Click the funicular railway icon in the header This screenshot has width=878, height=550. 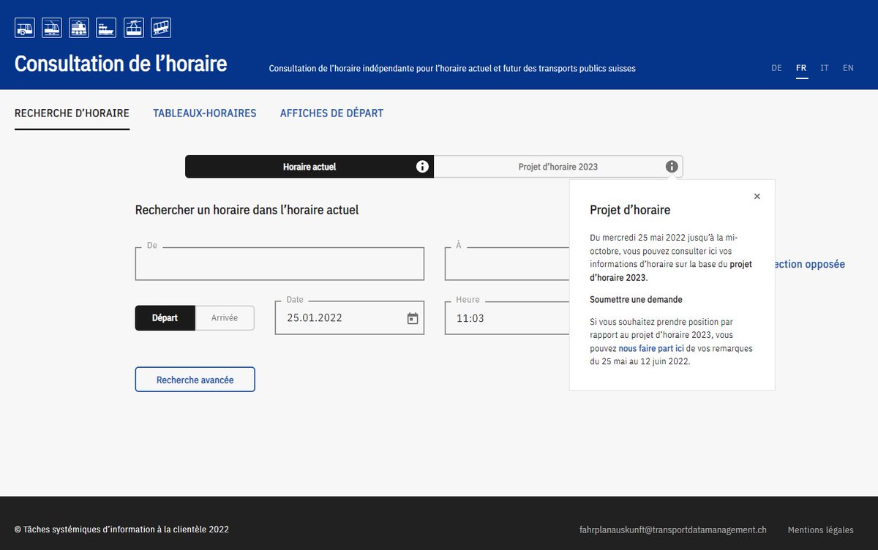click(161, 28)
